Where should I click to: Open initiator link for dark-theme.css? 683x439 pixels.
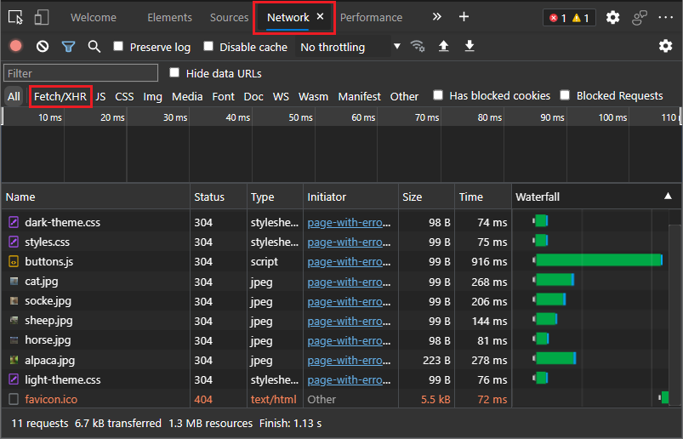point(349,223)
